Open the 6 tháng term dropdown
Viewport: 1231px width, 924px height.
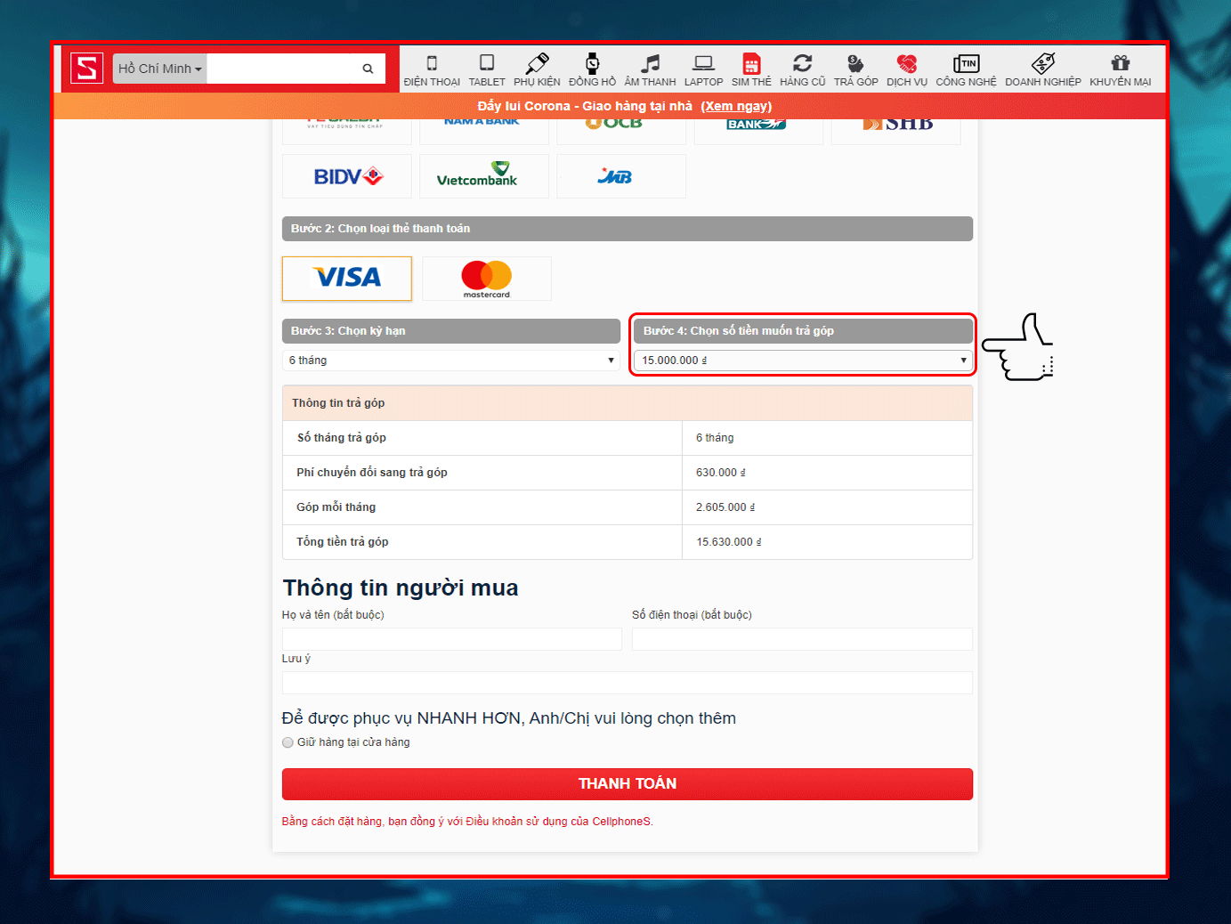pyautogui.click(x=451, y=361)
